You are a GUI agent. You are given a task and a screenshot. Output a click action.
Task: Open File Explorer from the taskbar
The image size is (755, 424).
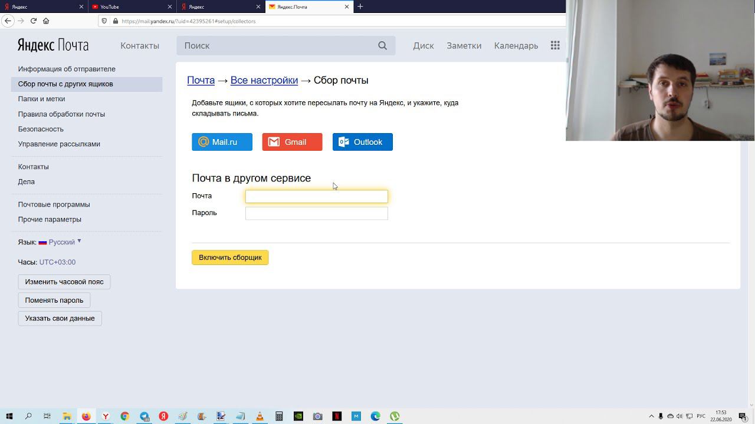click(67, 416)
